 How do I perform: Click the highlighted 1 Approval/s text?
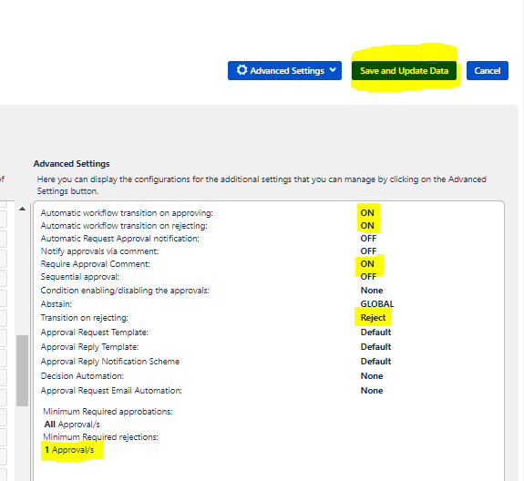(x=69, y=450)
